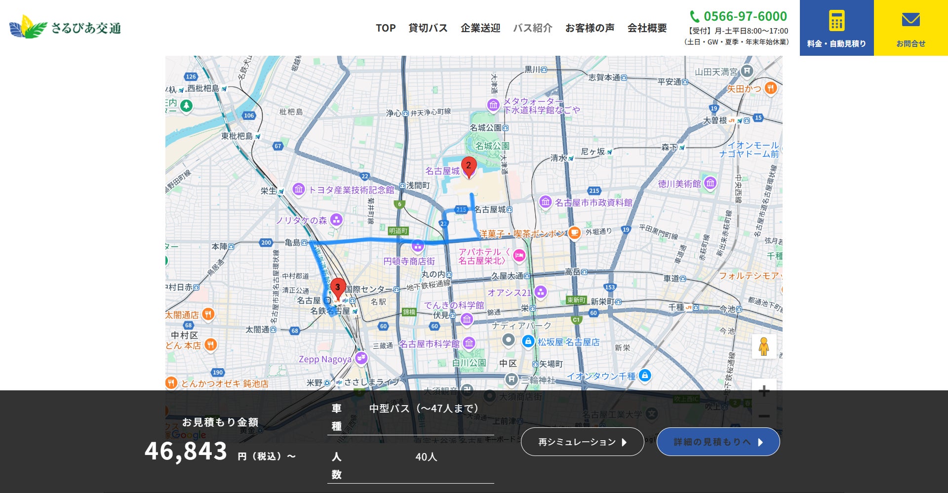The height and width of the screenshot is (493, 948).
Task: Click the トヨタ産業技術記念館 museum pin
Action: [298, 190]
